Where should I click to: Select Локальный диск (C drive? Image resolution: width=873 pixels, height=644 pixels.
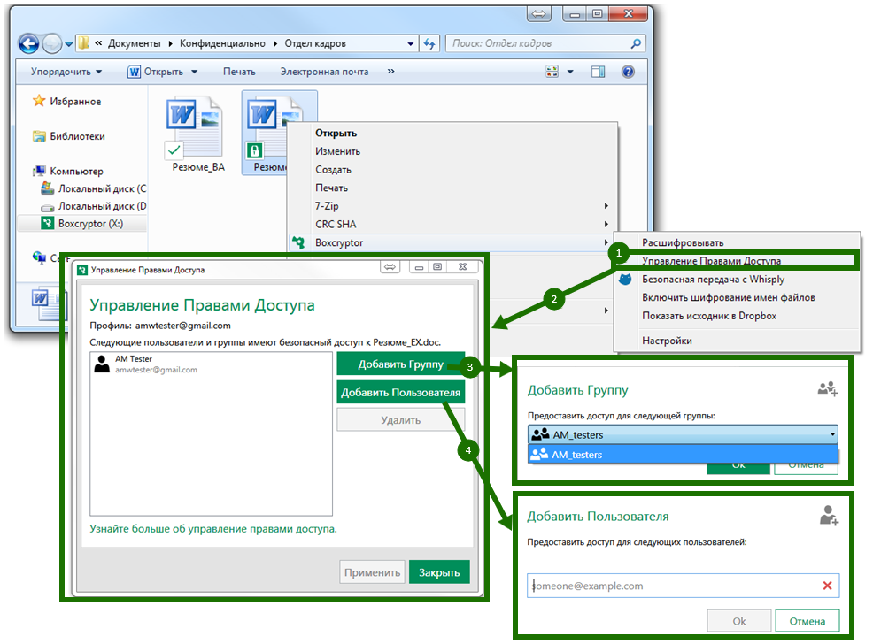(x=94, y=188)
